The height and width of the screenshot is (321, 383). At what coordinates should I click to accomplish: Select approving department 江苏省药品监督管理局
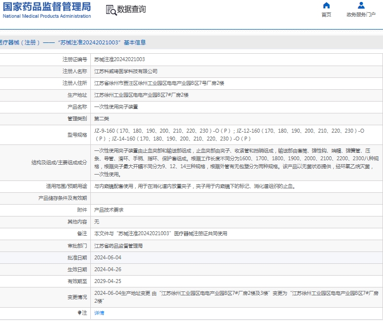click(x=118, y=246)
